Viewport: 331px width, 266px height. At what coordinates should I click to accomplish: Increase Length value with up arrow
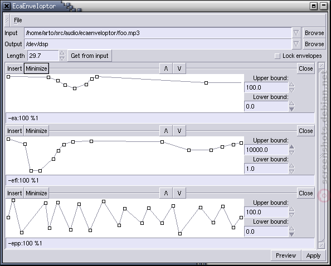pos(62,53)
